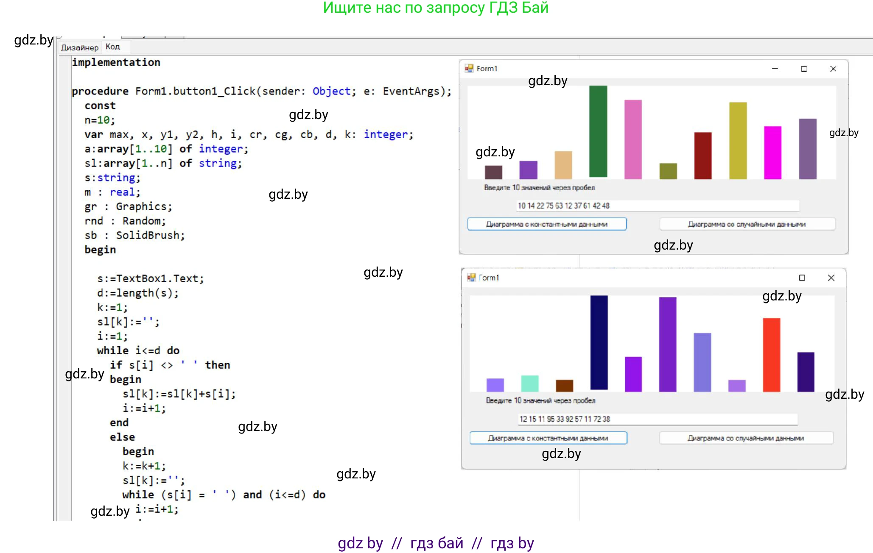
Task: Click the bottom Form1 window icon
Action: click(x=471, y=278)
